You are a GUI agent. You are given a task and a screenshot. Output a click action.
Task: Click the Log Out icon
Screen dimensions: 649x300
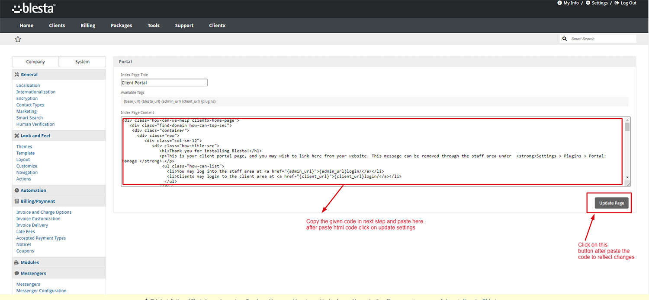[617, 3]
